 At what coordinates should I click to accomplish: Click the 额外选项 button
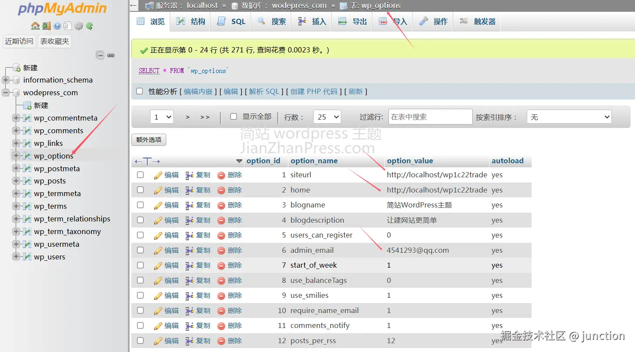click(x=149, y=140)
